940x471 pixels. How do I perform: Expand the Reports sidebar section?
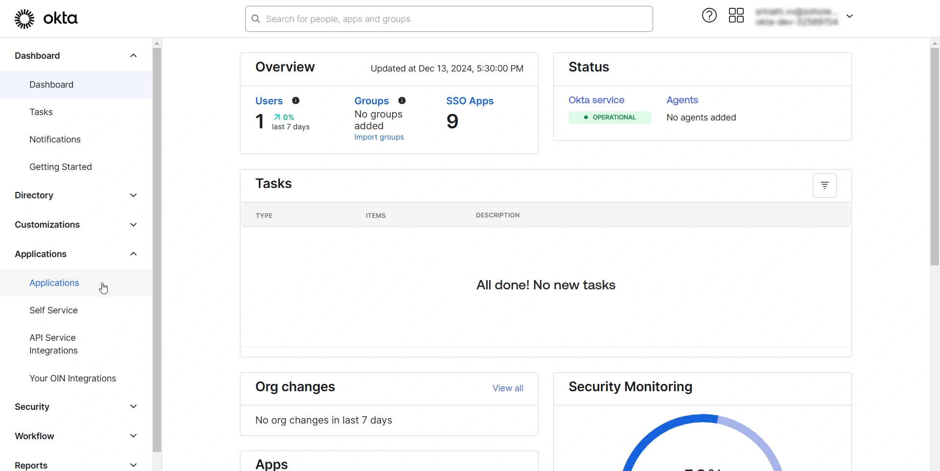tap(133, 465)
